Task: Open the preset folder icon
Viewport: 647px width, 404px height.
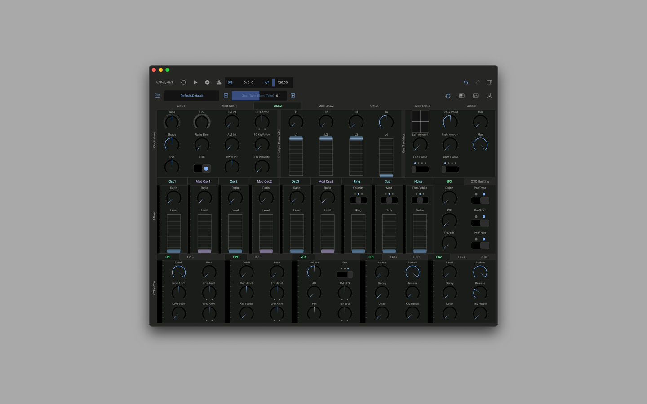Action: click(x=157, y=96)
